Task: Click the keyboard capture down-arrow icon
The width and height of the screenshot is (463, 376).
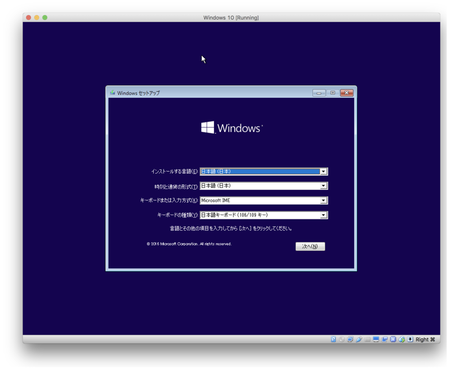Action: click(x=410, y=339)
